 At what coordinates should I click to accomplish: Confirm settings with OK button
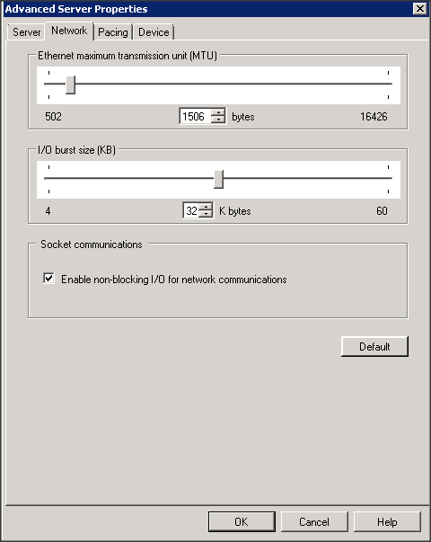(242, 521)
